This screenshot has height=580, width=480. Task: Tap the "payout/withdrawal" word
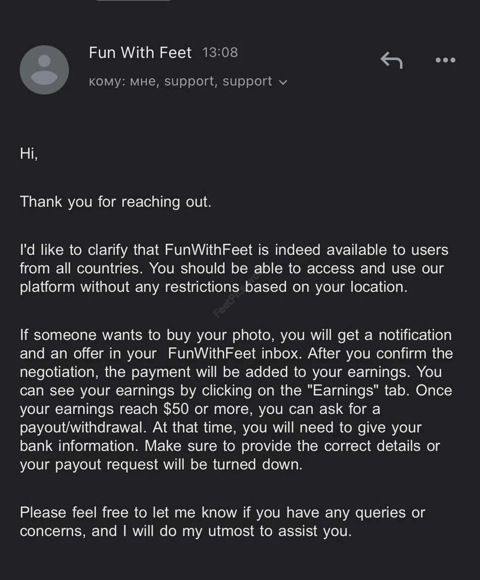pos(79,428)
